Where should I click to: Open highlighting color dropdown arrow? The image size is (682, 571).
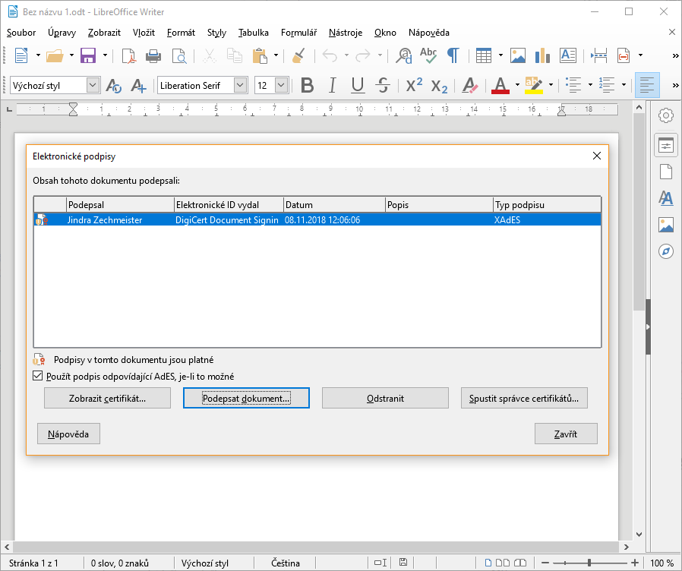551,85
